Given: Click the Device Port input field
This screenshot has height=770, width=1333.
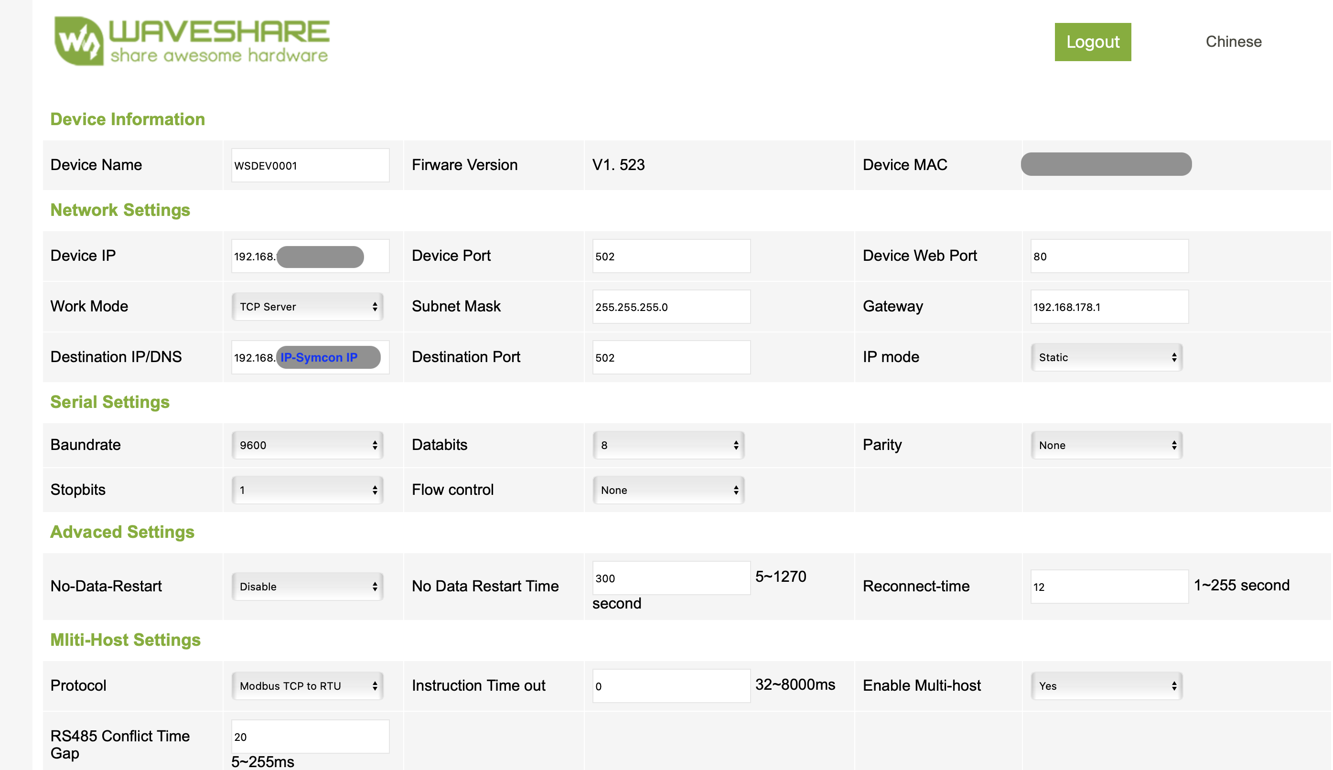Looking at the screenshot, I should [671, 257].
